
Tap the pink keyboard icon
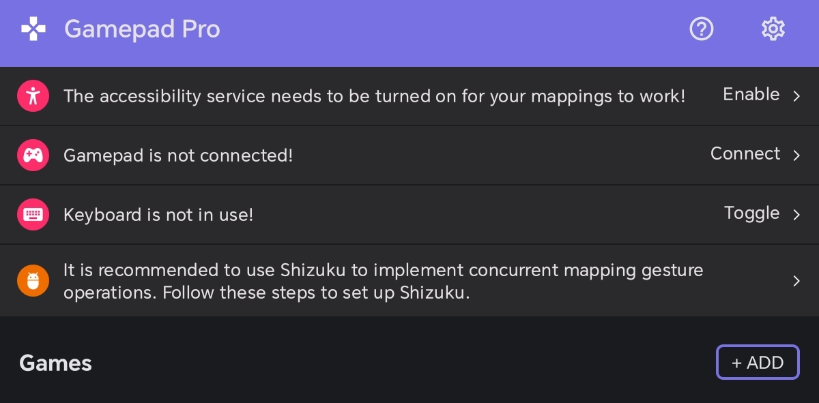click(x=33, y=215)
